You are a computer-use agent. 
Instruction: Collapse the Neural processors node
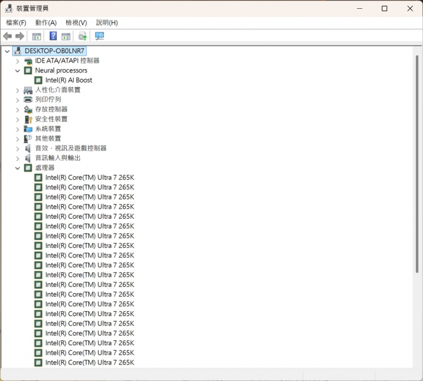point(18,71)
